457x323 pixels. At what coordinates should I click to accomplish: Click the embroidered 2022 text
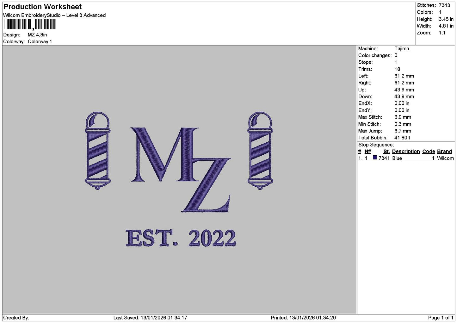coord(212,239)
